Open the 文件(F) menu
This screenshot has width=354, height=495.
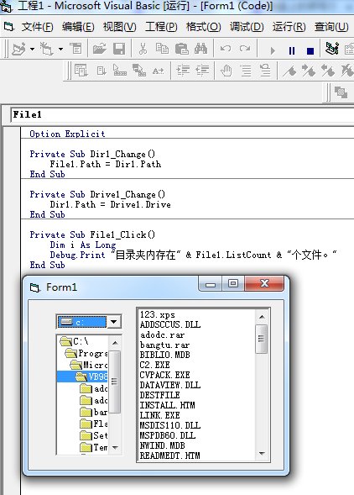[x=37, y=27]
